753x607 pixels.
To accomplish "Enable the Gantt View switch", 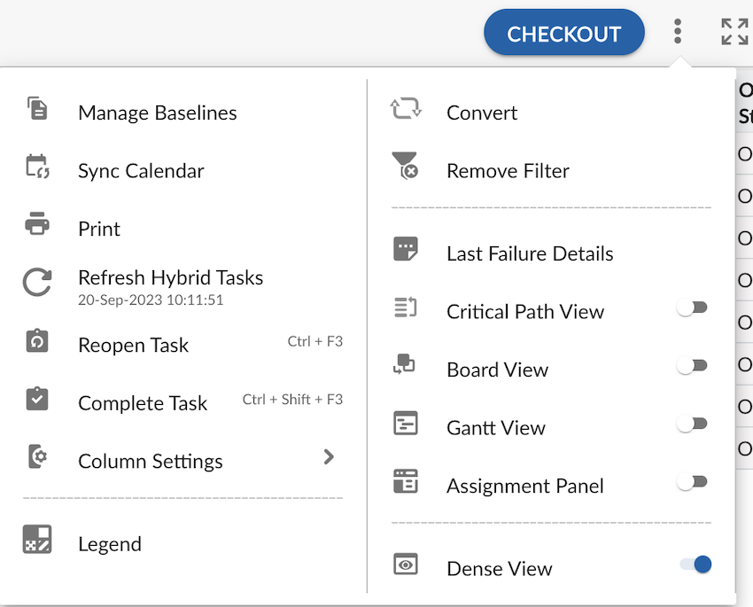I will 692,423.
